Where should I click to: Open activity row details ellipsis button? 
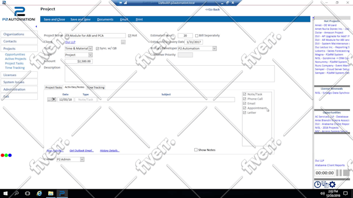pyautogui.click(x=49, y=99)
